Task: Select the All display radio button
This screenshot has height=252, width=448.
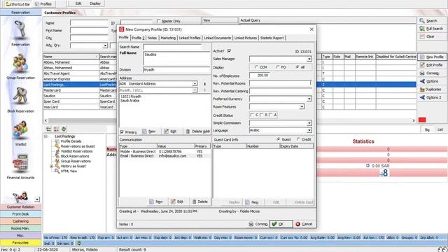Action: [x=297, y=67]
